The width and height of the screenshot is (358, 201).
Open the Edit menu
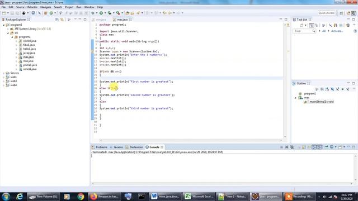(11, 7)
